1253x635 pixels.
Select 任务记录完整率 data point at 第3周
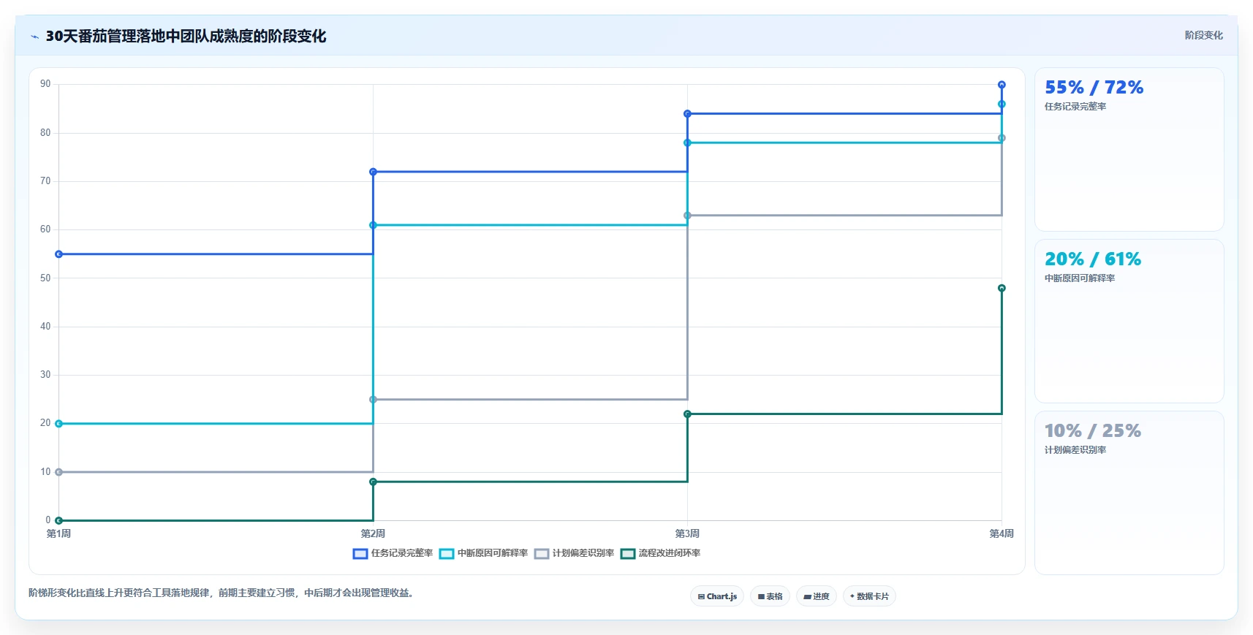click(687, 114)
